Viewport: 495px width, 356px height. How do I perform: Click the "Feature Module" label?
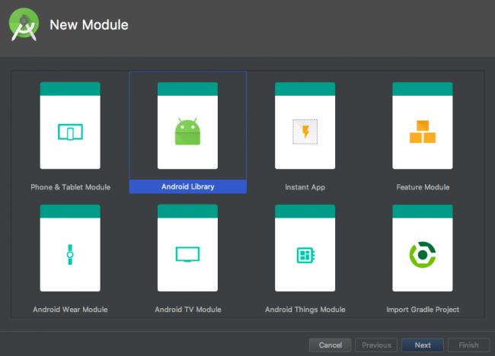pos(423,187)
